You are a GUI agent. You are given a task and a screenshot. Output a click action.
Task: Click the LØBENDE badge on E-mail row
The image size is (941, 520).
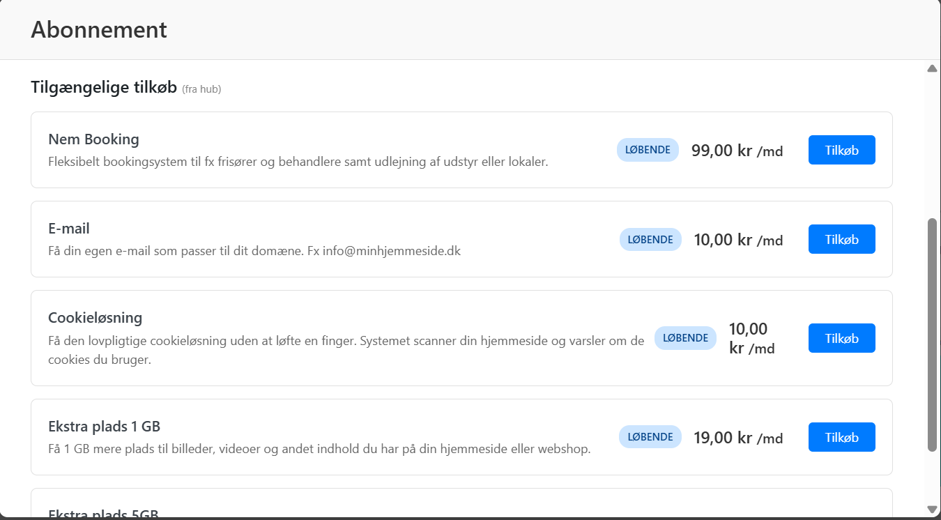tap(650, 239)
